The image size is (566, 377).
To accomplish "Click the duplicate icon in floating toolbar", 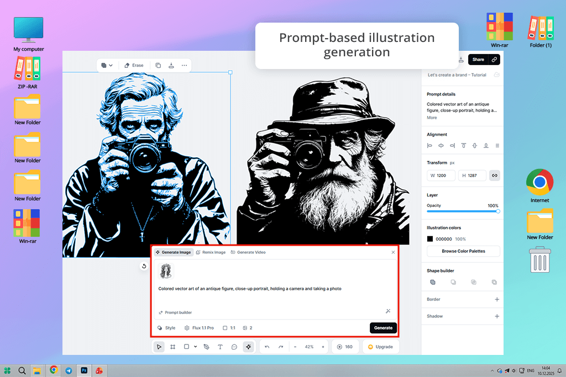I will point(158,65).
